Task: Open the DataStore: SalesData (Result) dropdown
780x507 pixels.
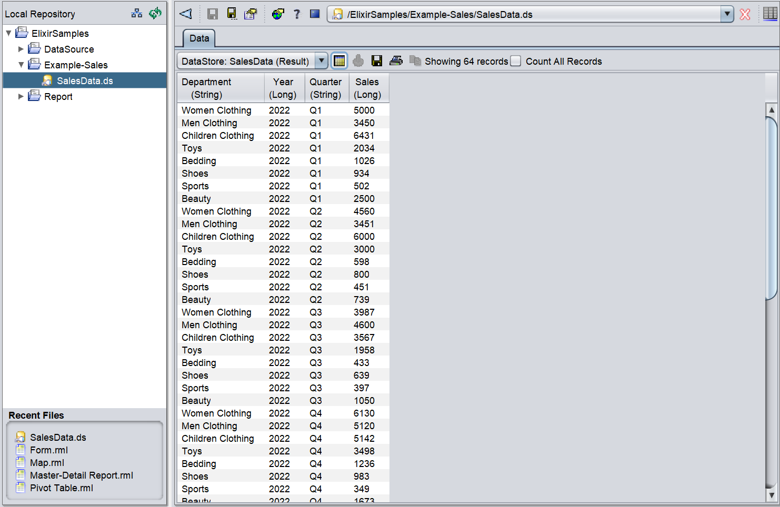Action: pyautogui.click(x=321, y=61)
